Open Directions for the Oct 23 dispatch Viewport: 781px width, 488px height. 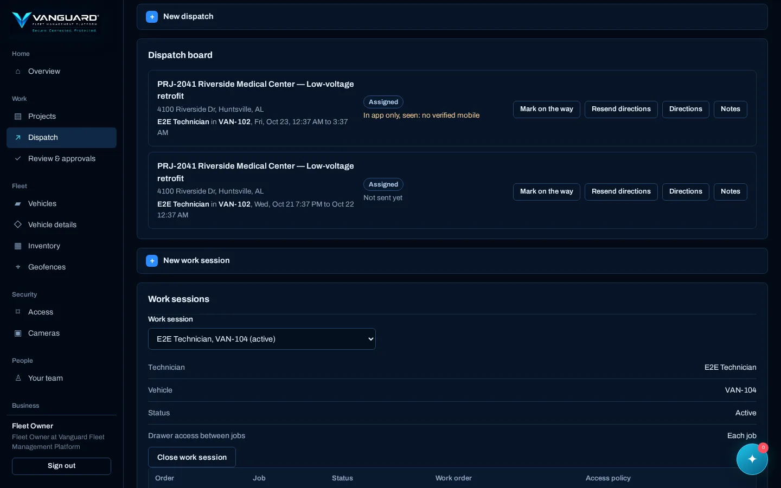click(x=686, y=110)
